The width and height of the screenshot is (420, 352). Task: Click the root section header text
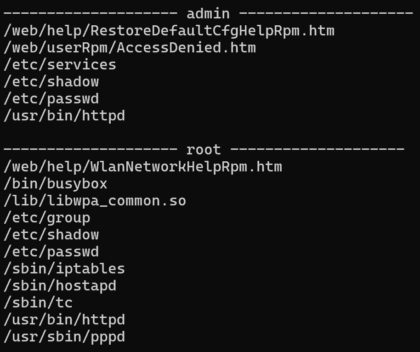click(203, 149)
